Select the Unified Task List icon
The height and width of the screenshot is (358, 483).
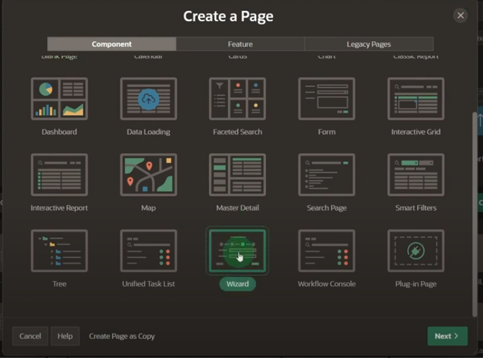pyautogui.click(x=148, y=251)
